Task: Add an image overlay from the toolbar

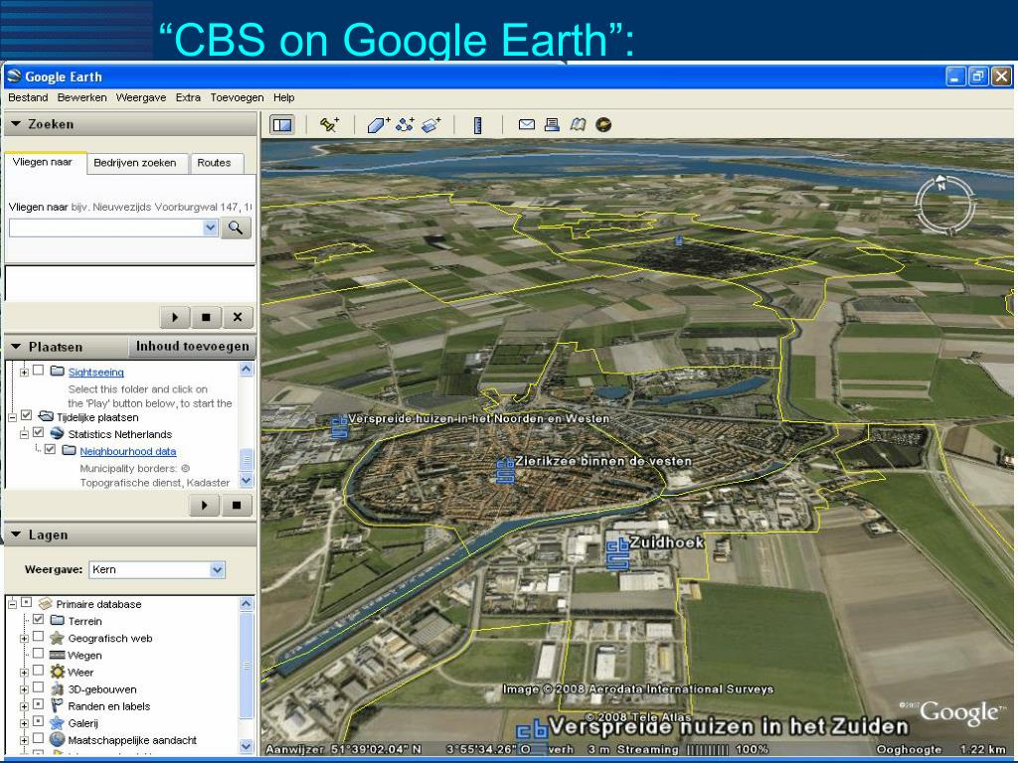Action: [430, 124]
